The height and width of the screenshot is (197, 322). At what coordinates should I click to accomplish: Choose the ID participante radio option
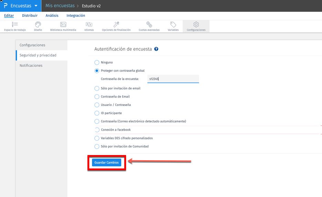pyautogui.click(x=97, y=113)
